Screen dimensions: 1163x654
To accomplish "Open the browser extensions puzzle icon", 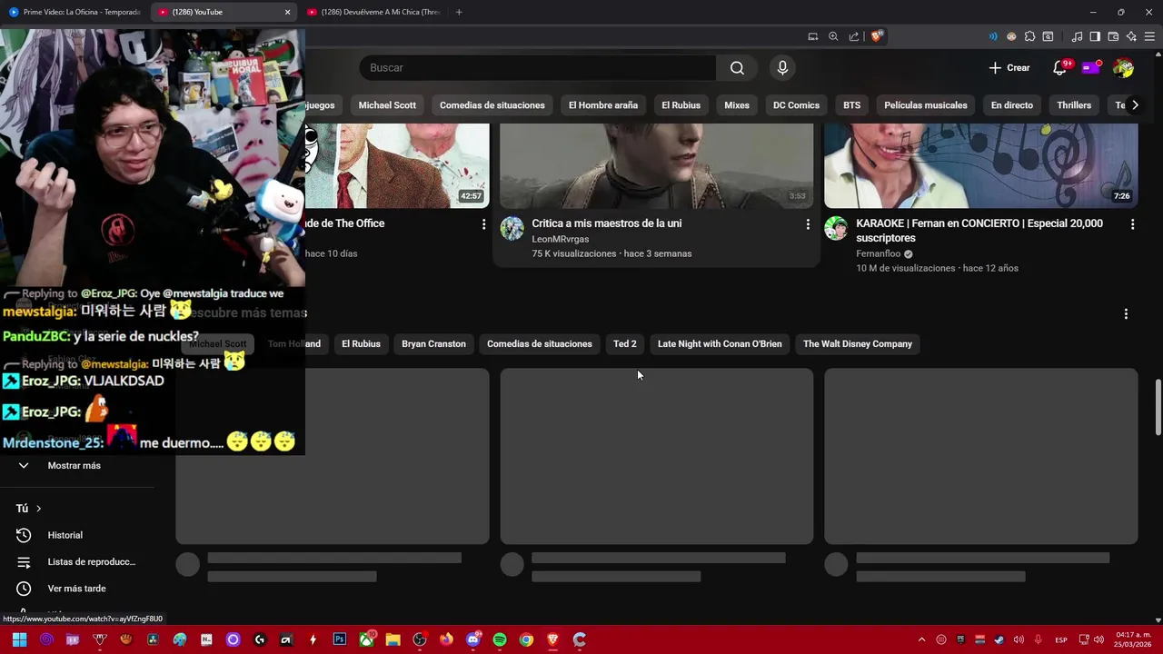I will (x=1029, y=36).
